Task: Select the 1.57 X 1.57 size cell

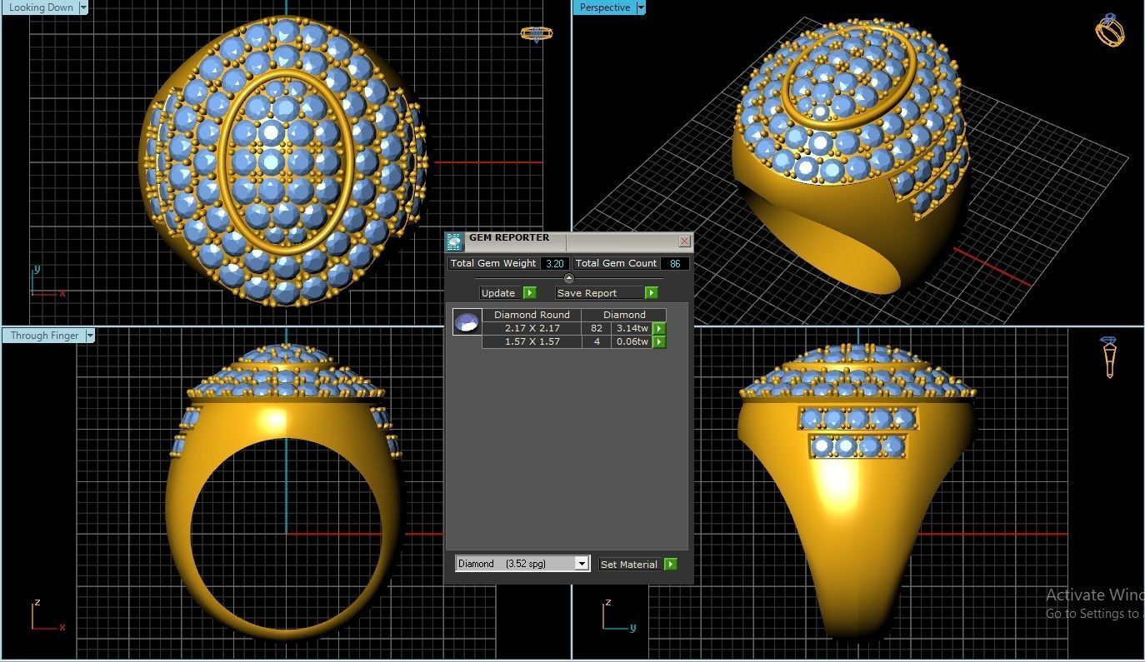Action: click(x=532, y=342)
